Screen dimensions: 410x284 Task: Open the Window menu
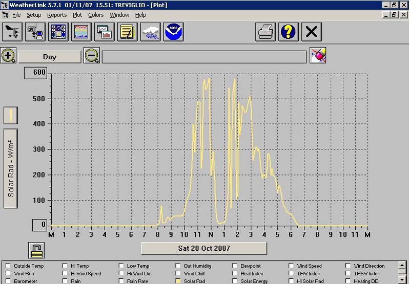[119, 15]
